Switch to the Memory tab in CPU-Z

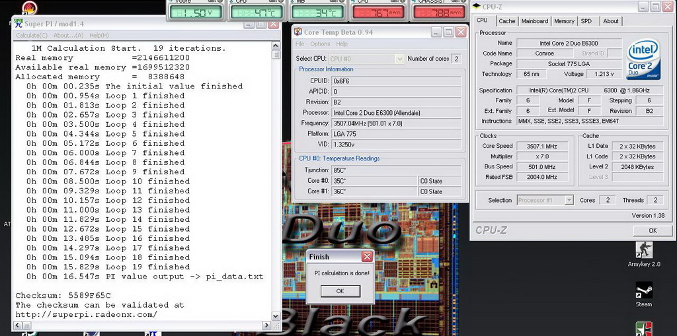(x=564, y=21)
